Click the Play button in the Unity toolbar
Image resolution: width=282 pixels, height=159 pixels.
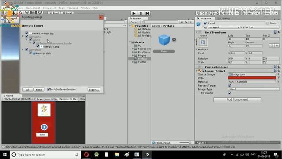134,13
